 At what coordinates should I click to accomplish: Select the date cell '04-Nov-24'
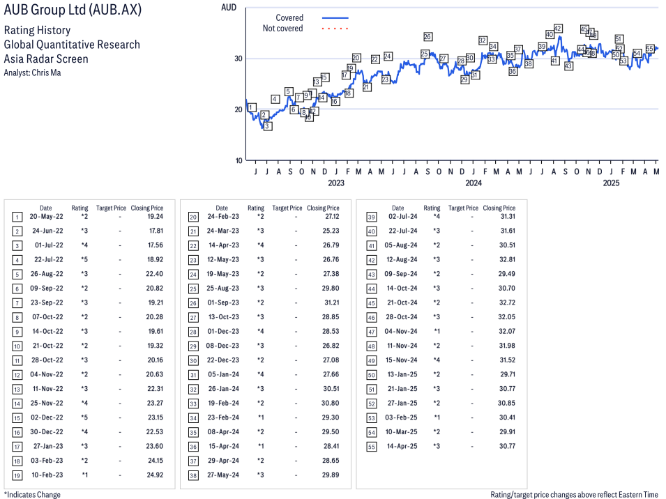[401, 332]
